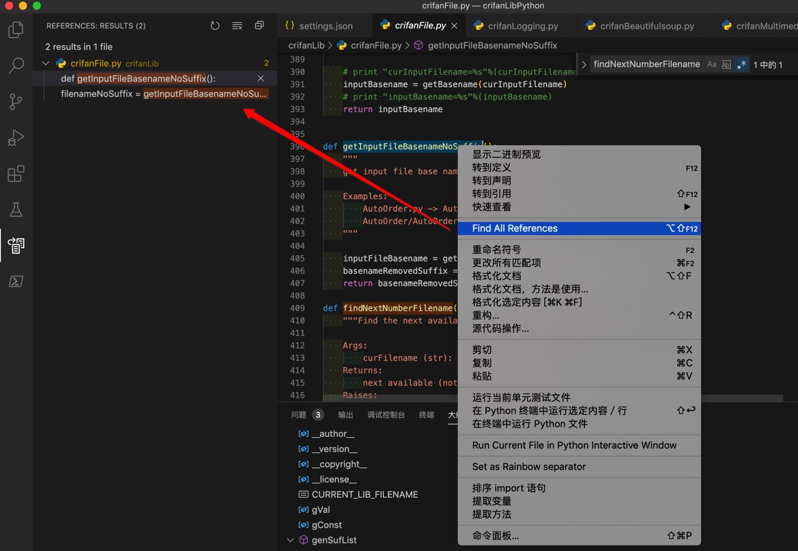The image size is (798, 551).
Task: Focus the find input containing findNextNumberFilename
Action: click(647, 64)
